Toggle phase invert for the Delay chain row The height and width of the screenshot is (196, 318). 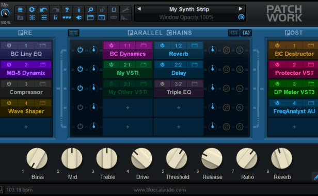click(226, 69)
